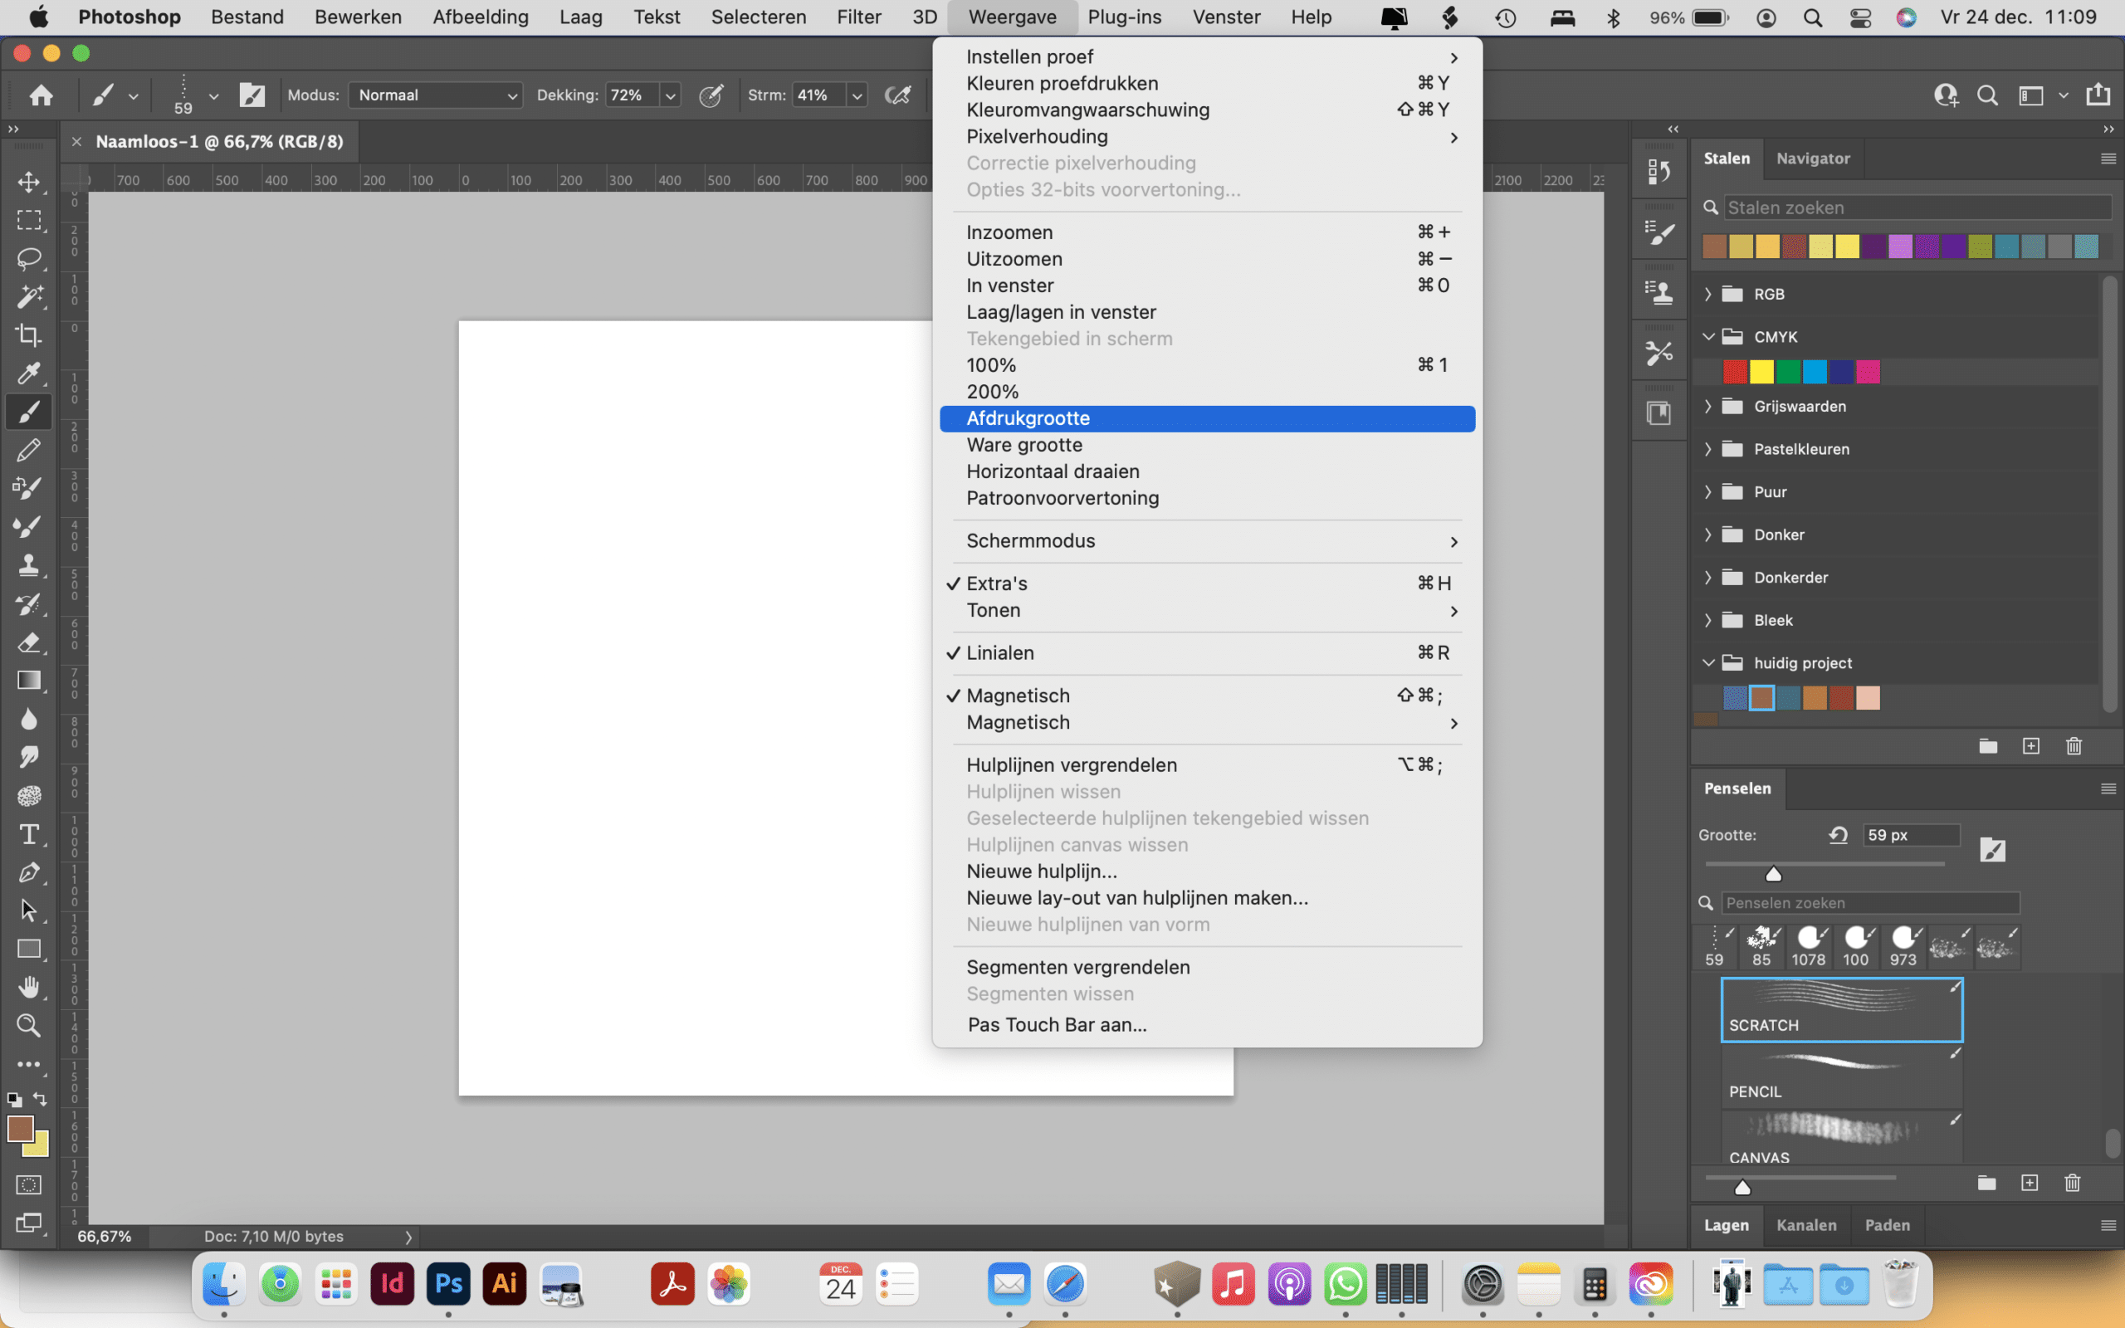Select the SCRATCH brush preset
The height and width of the screenshot is (1328, 2125).
(x=1841, y=1009)
